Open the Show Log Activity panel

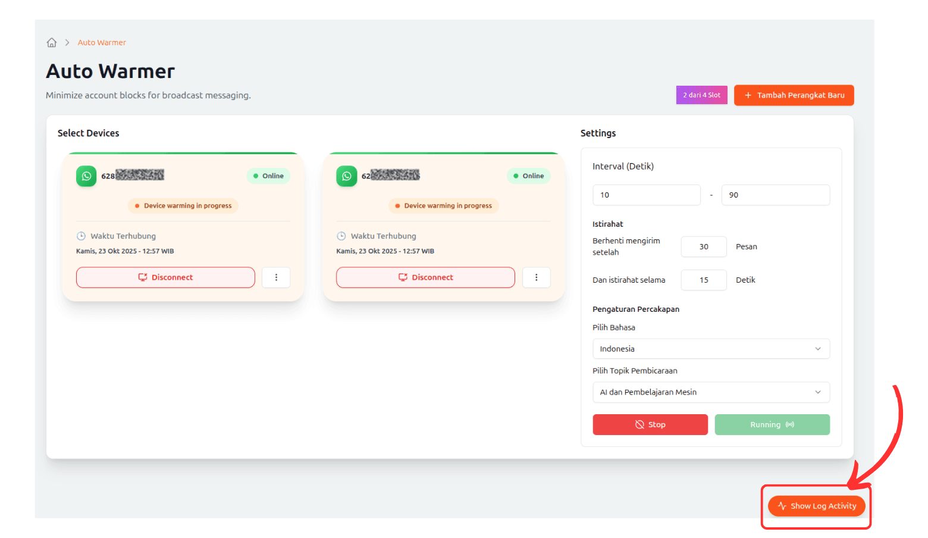point(816,506)
